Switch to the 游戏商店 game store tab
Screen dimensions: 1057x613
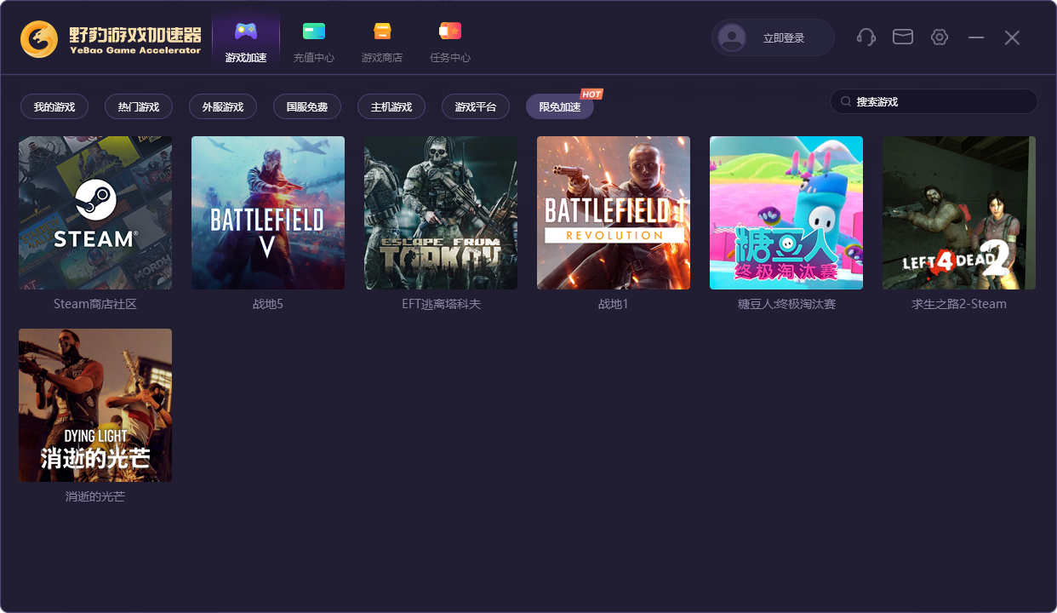382,41
